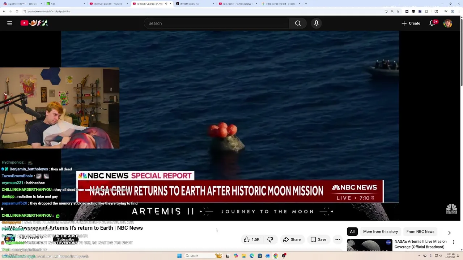
Task: Open Microsoft Edge from taskbar
Action: click(252, 256)
